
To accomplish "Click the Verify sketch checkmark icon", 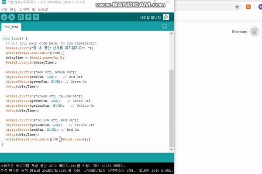I will pyautogui.click(x=4, y=17).
